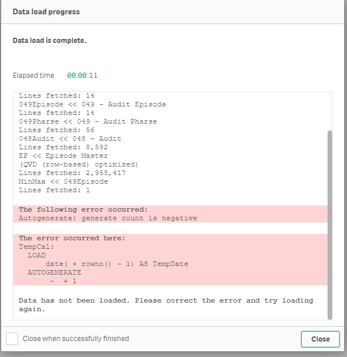Select the '049Pharse << 049 - Audit Pharse' log line

(87, 121)
